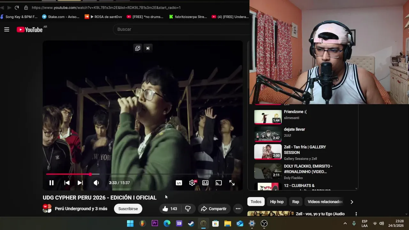Screen dimensions: 409x230
Task: Open the (4) [FREE] Undera... bookmark
Action: (x=230, y=17)
